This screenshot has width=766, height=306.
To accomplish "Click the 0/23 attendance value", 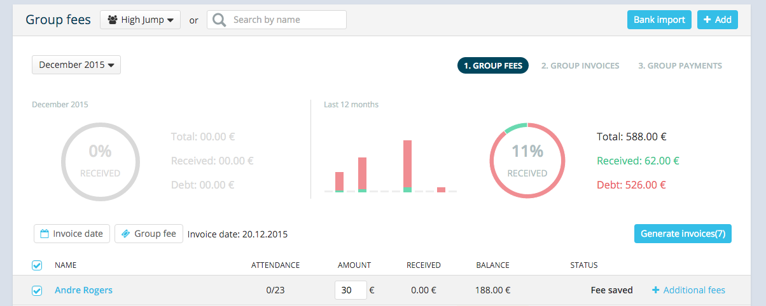I will (275, 290).
